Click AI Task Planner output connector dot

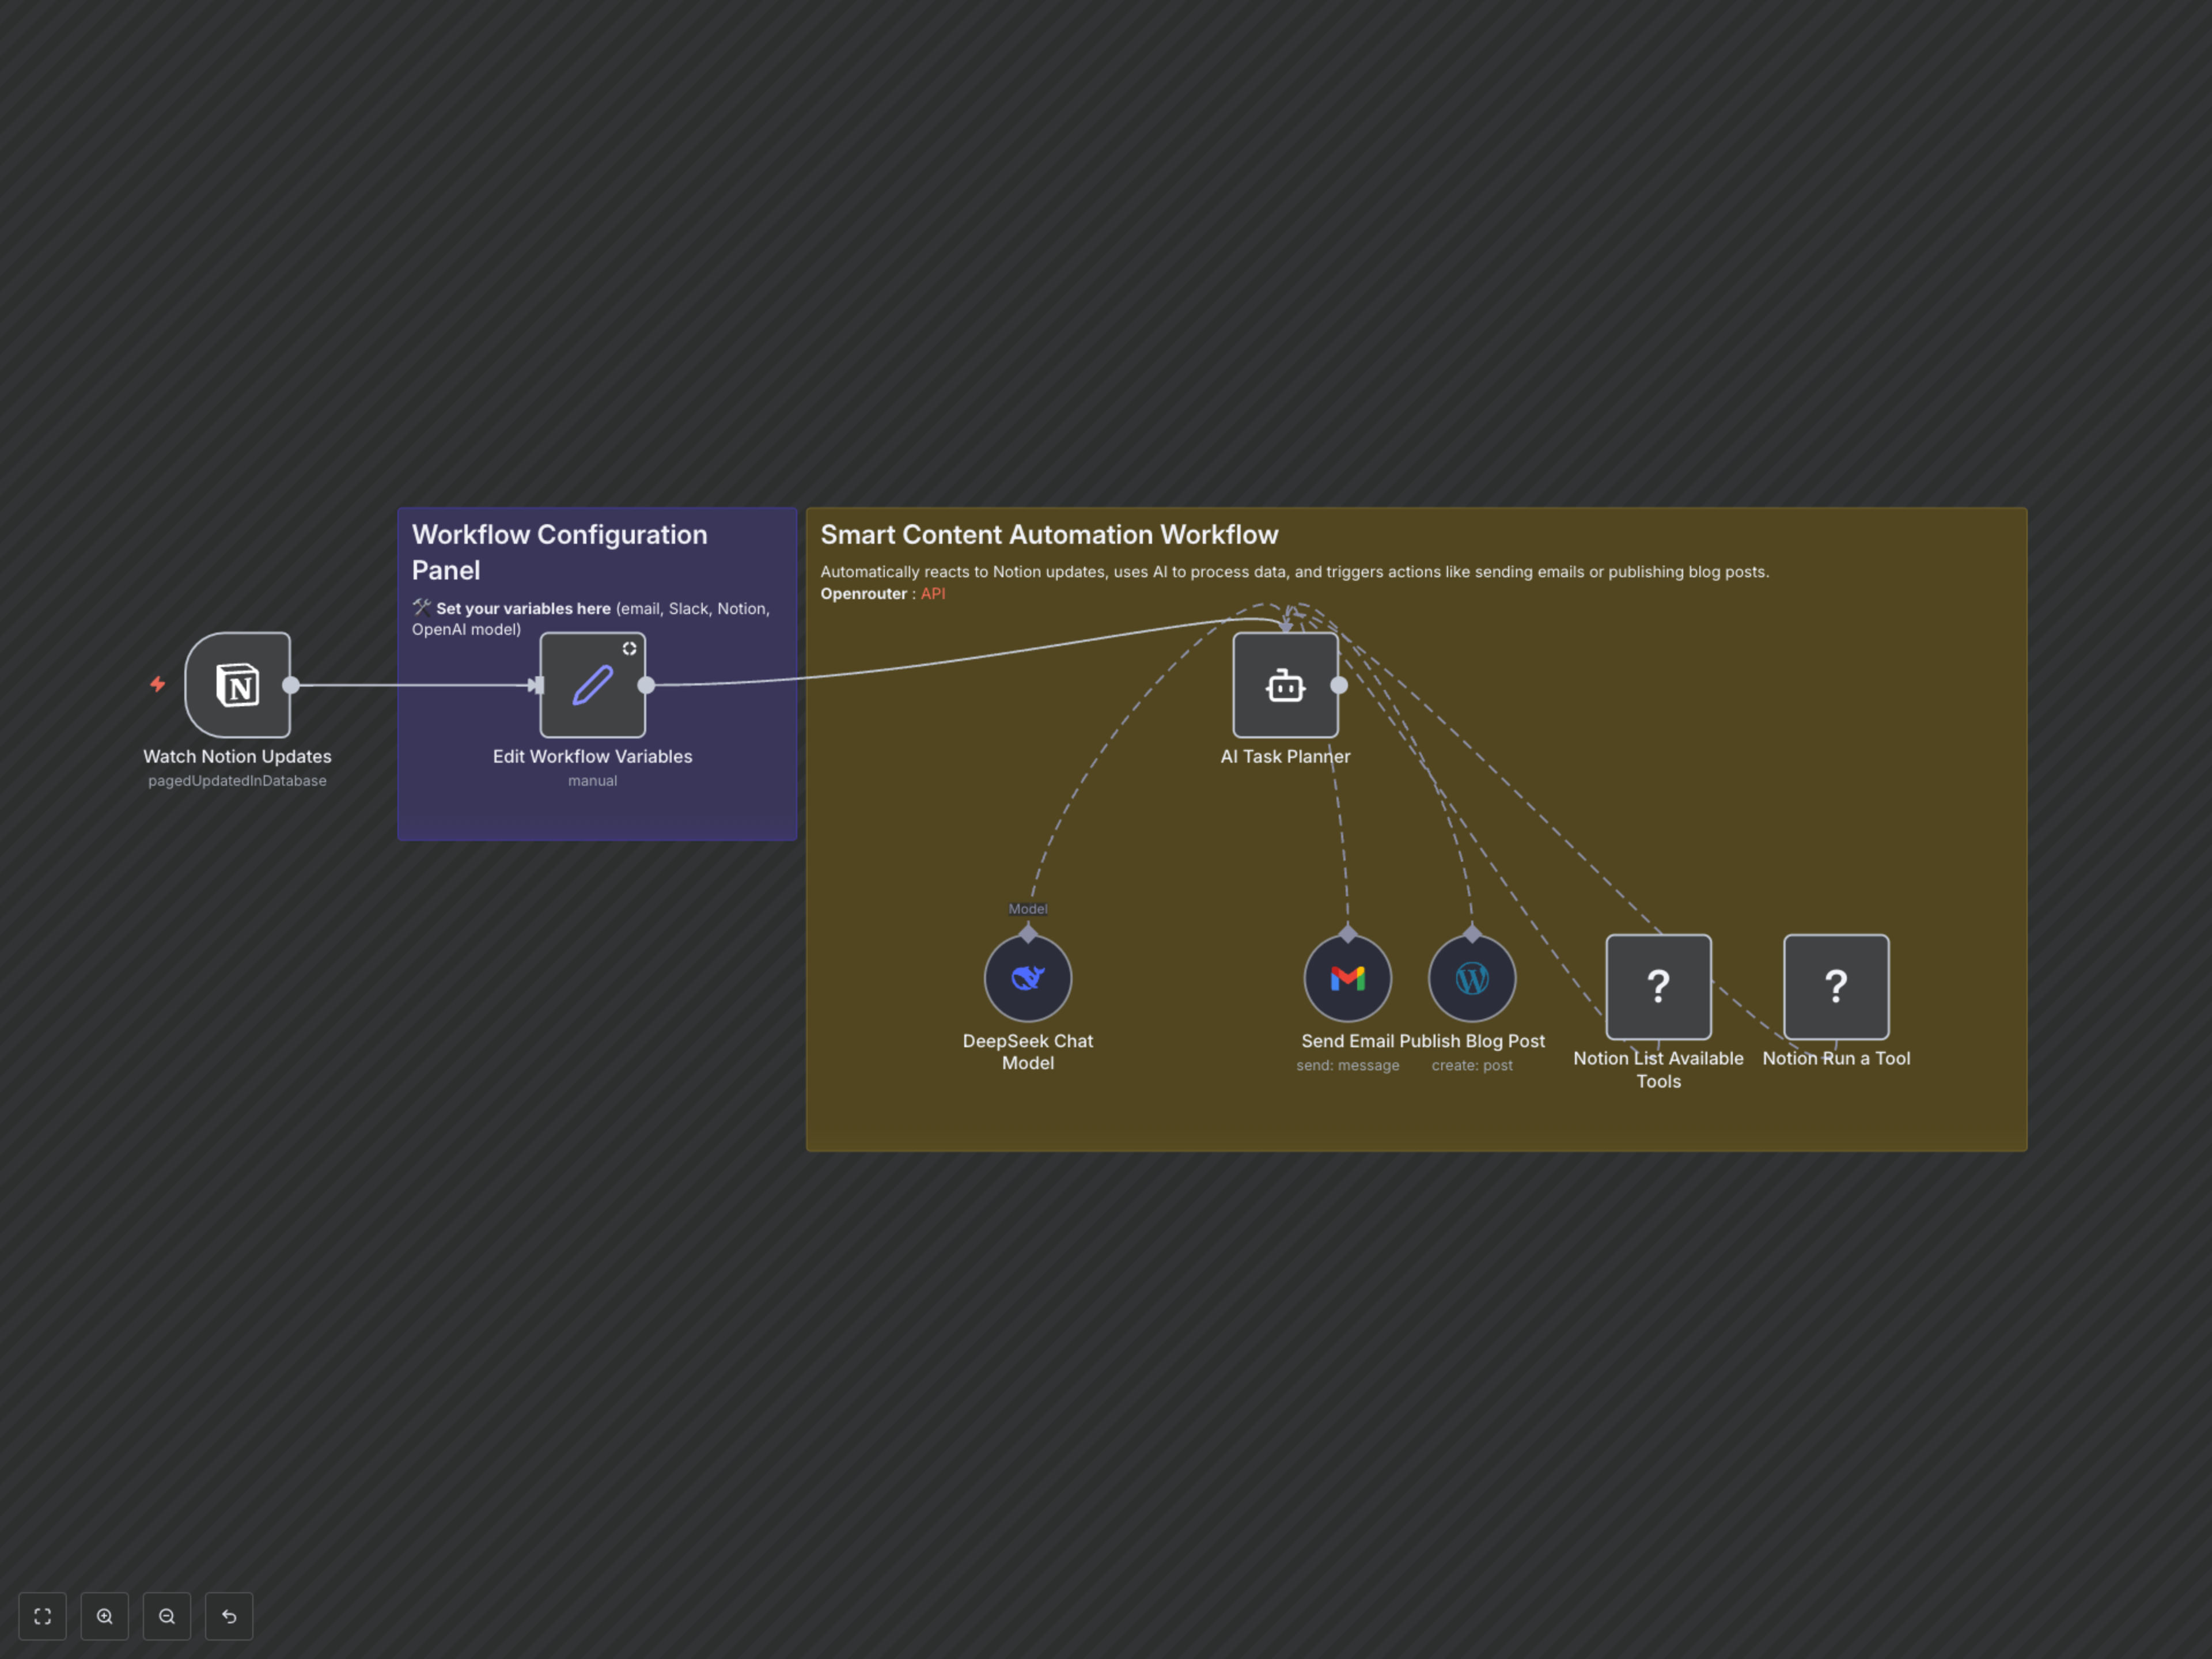1339,685
